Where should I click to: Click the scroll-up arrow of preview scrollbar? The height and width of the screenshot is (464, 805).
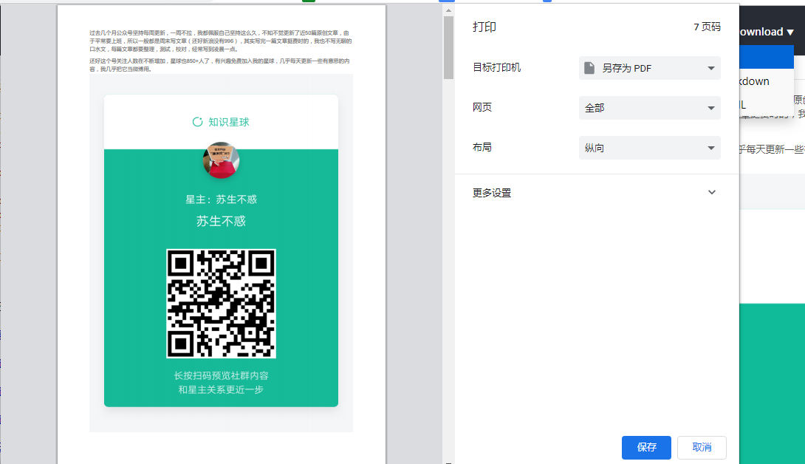448,10
